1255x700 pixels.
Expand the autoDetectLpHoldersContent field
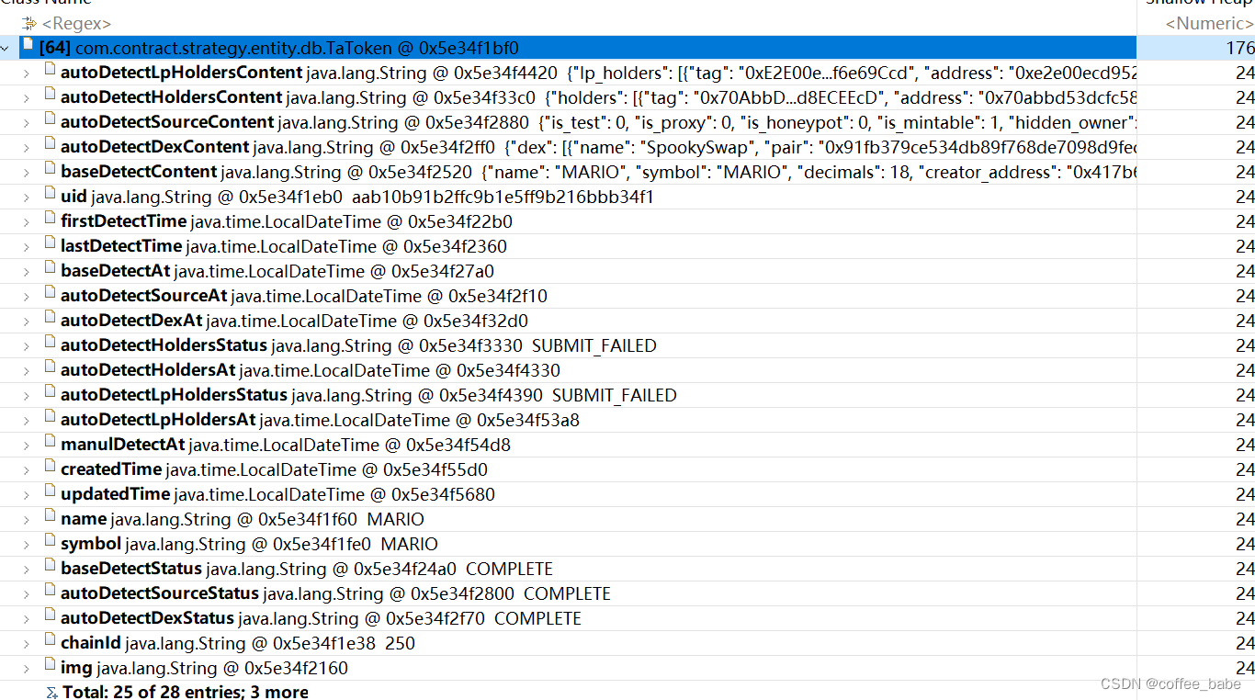pos(27,73)
